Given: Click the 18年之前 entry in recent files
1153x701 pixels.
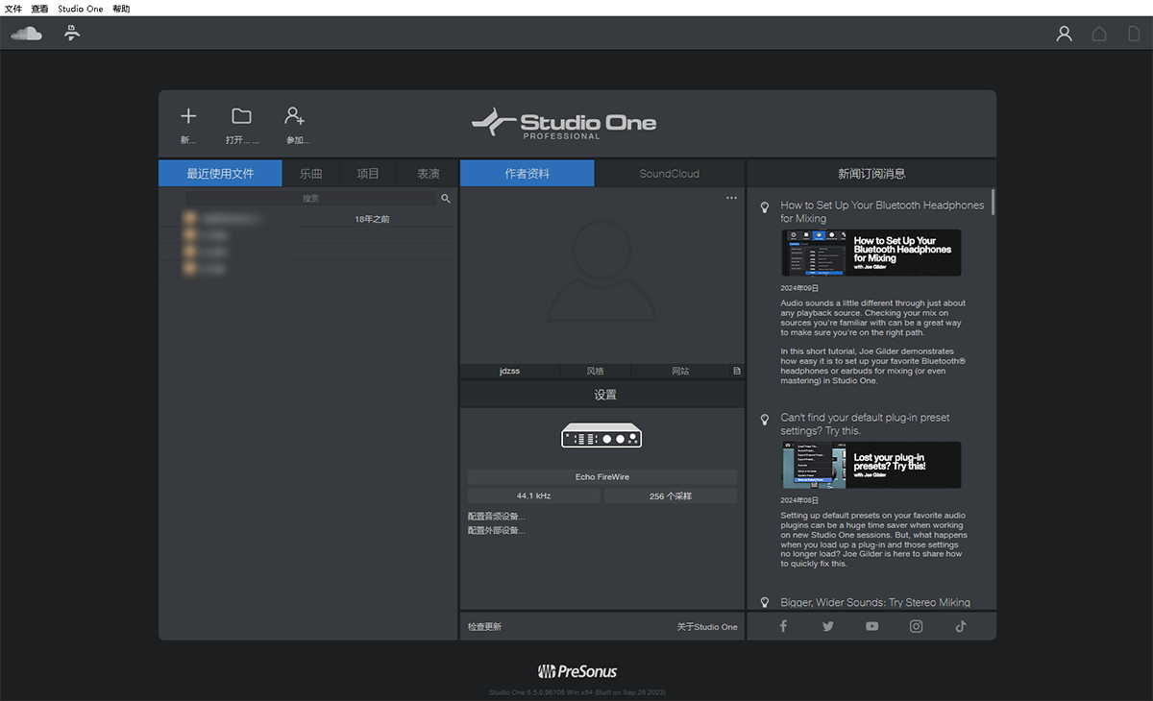Looking at the screenshot, I should [x=372, y=219].
